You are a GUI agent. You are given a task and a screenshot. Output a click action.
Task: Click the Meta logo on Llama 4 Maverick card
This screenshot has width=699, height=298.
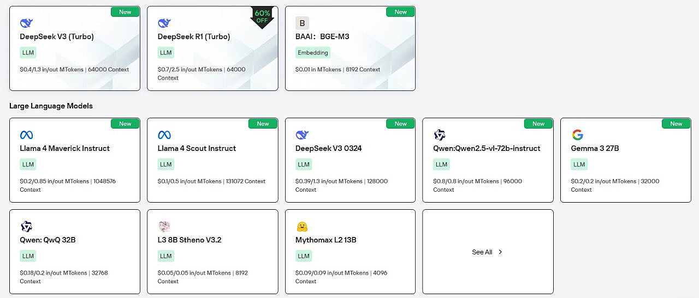pos(26,135)
